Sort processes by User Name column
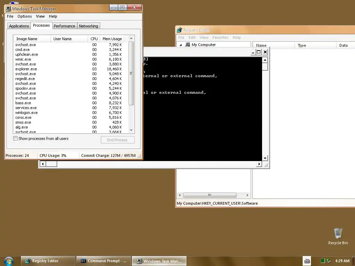This screenshot has width=355, height=266. pos(69,39)
